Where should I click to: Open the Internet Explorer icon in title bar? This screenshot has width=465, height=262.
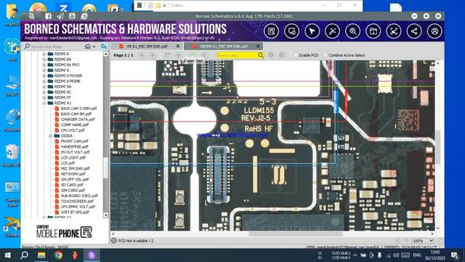(x=84, y=16)
